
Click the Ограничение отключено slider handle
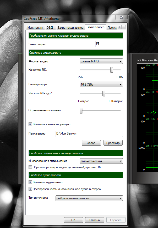81,111
